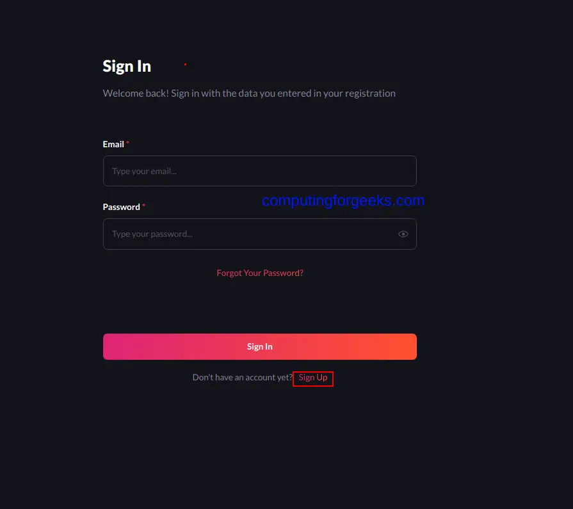Click the "Don't have an account yet?" text
The width and height of the screenshot is (573, 509).
pyautogui.click(x=243, y=378)
